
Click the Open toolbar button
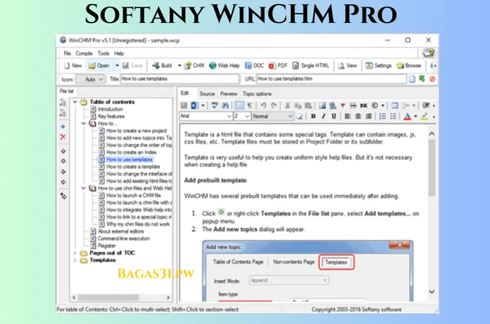(x=99, y=65)
